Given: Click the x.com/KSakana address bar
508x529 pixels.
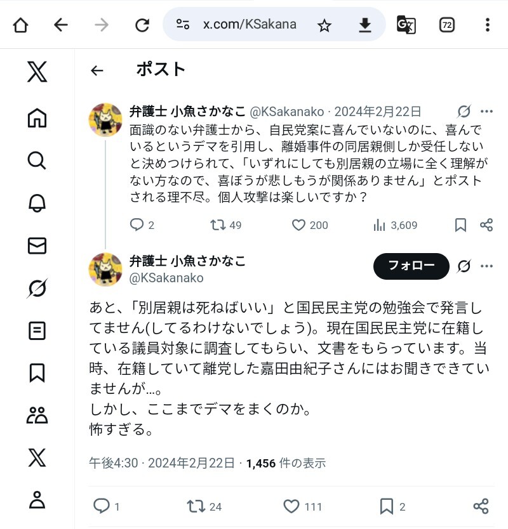Looking at the screenshot, I should pos(250,24).
